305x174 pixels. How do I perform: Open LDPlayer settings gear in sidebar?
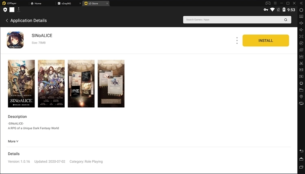(x=301, y=10)
